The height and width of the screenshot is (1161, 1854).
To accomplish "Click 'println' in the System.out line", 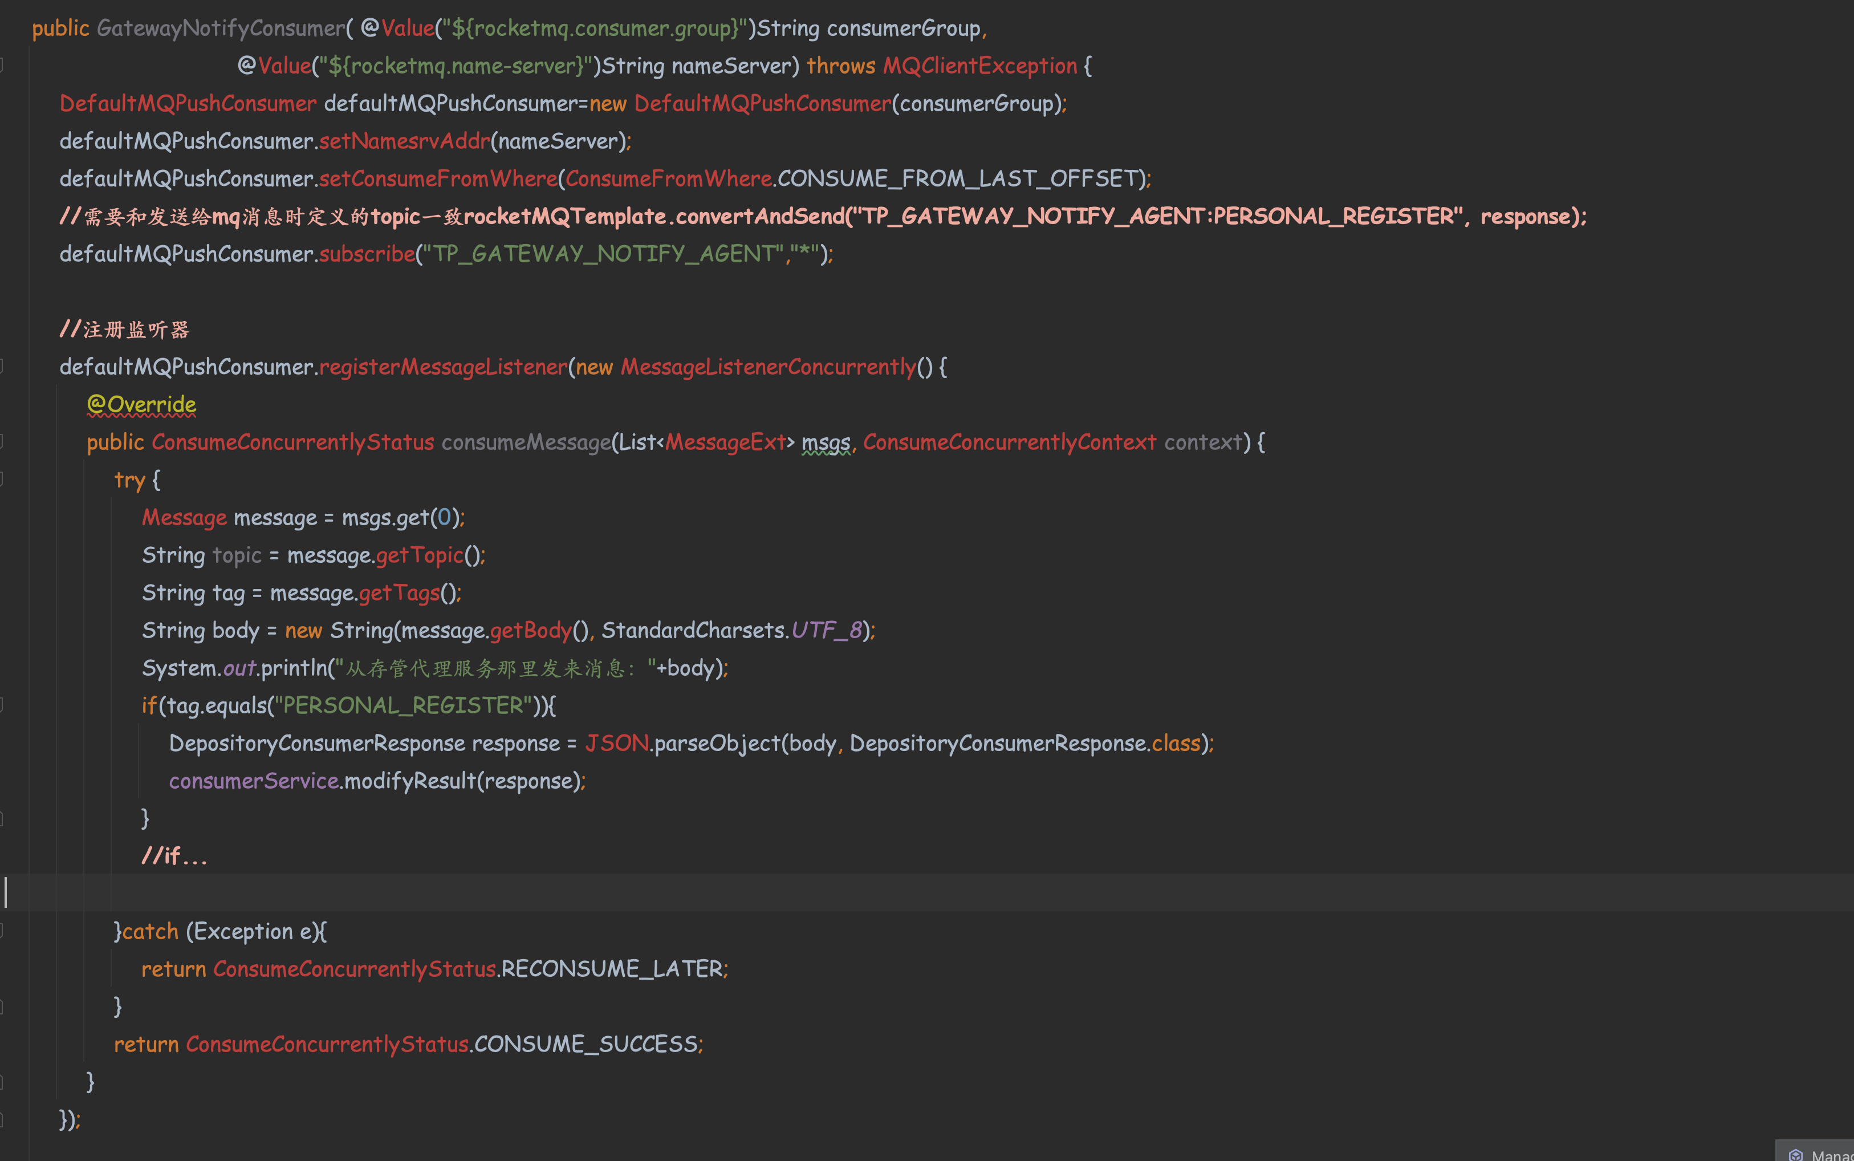I will tap(294, 669).
